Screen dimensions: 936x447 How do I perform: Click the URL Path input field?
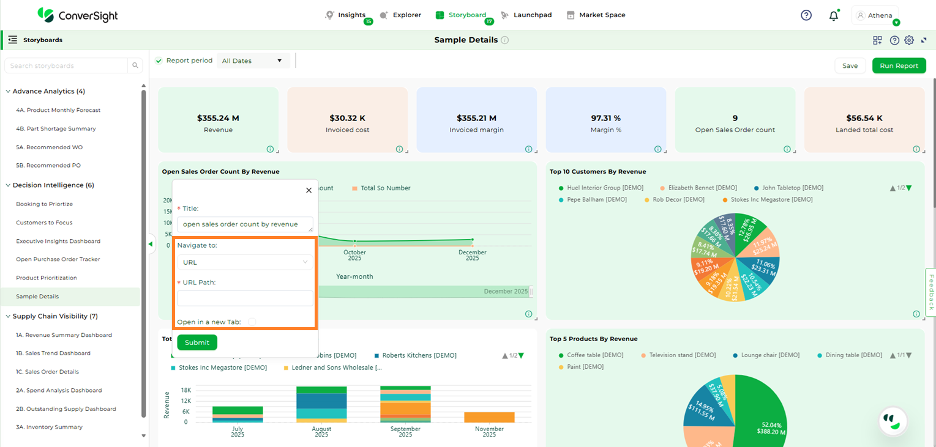point(245,298)
